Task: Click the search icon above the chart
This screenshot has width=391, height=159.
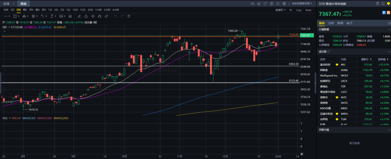Action: coord(252,4)
